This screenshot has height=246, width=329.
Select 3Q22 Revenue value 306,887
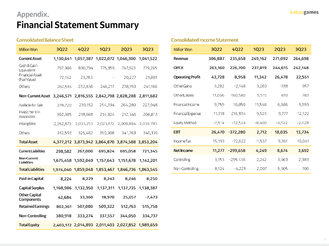click(216, 59)
